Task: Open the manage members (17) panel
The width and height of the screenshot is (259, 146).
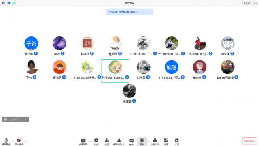Action: point(119,142)
